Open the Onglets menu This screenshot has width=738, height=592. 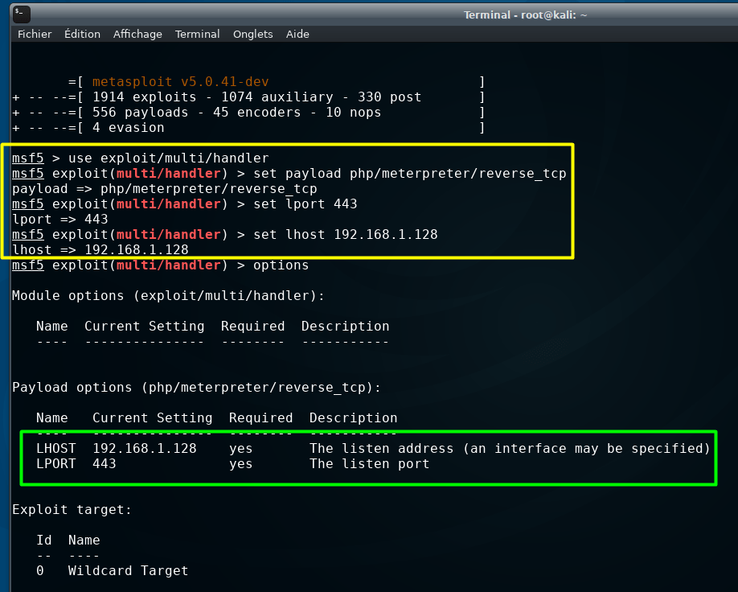[x=252, y=34]
